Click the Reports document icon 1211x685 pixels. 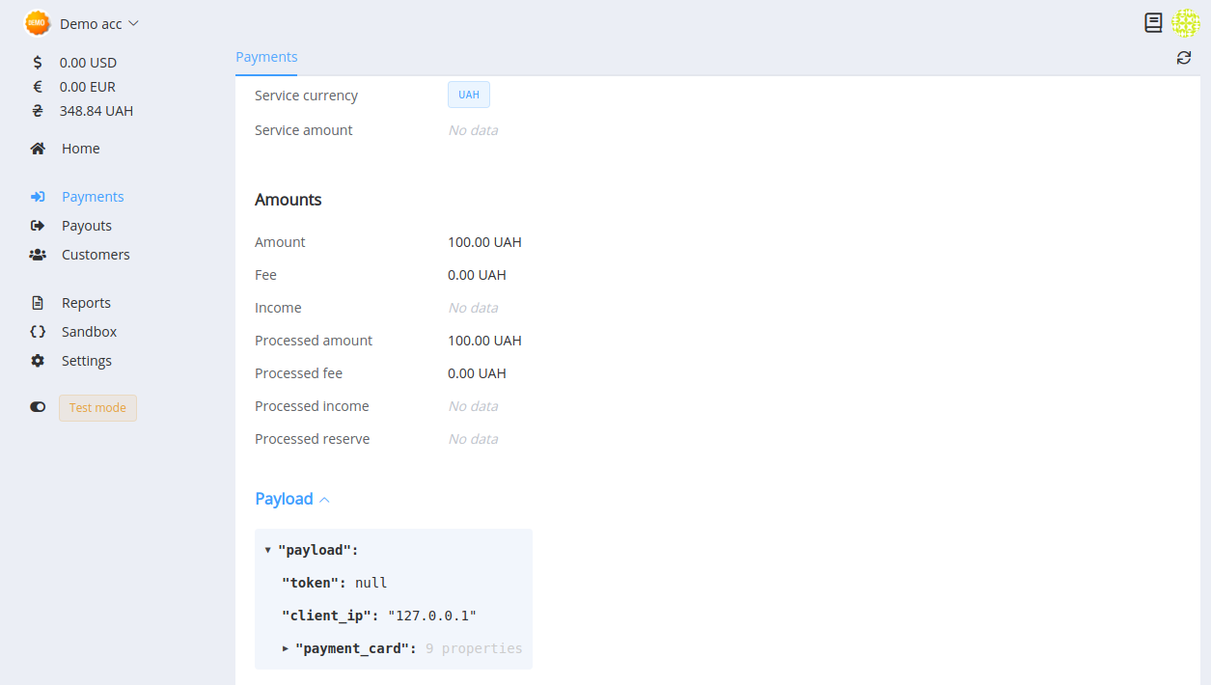pyautogui.click(x=38, y=302)
